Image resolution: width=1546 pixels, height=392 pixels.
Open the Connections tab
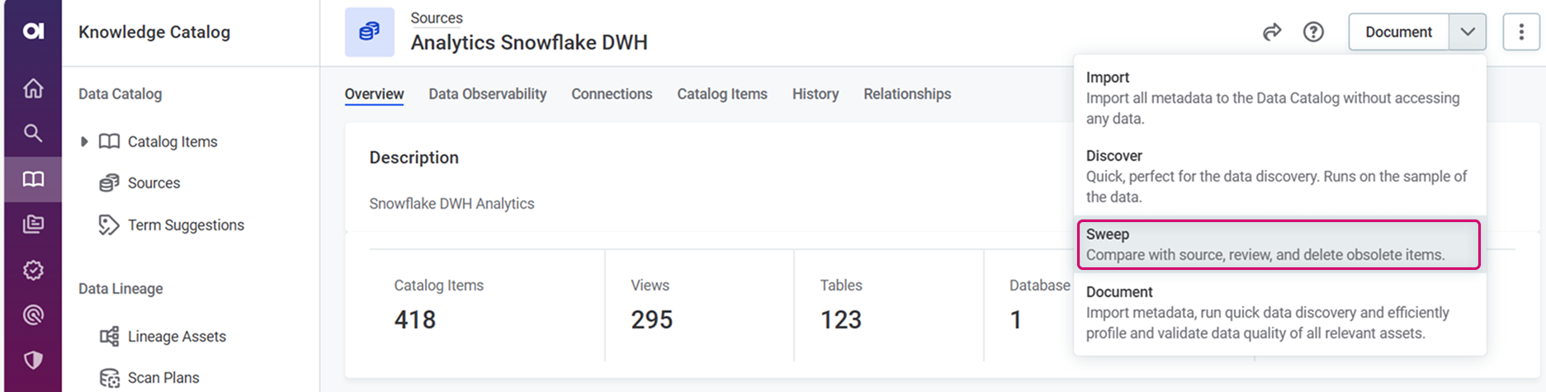[x=612, y=94]
